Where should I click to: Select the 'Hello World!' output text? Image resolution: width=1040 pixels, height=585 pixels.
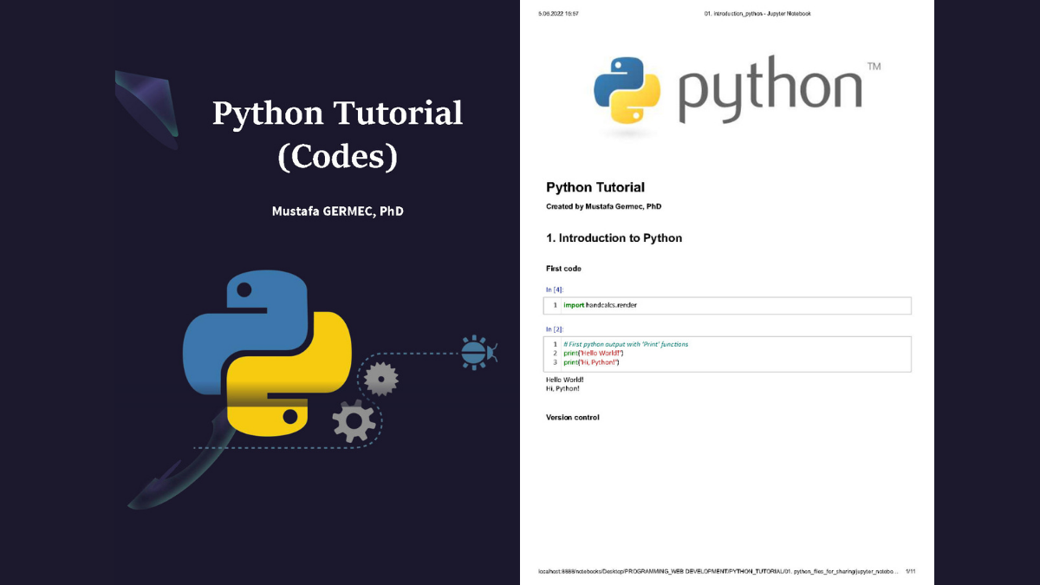[565, 380]
